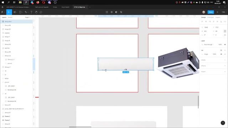Click the Image fill thumbnail swatch
Viewport: 228px width, 128px height.
tap(202, 54)
